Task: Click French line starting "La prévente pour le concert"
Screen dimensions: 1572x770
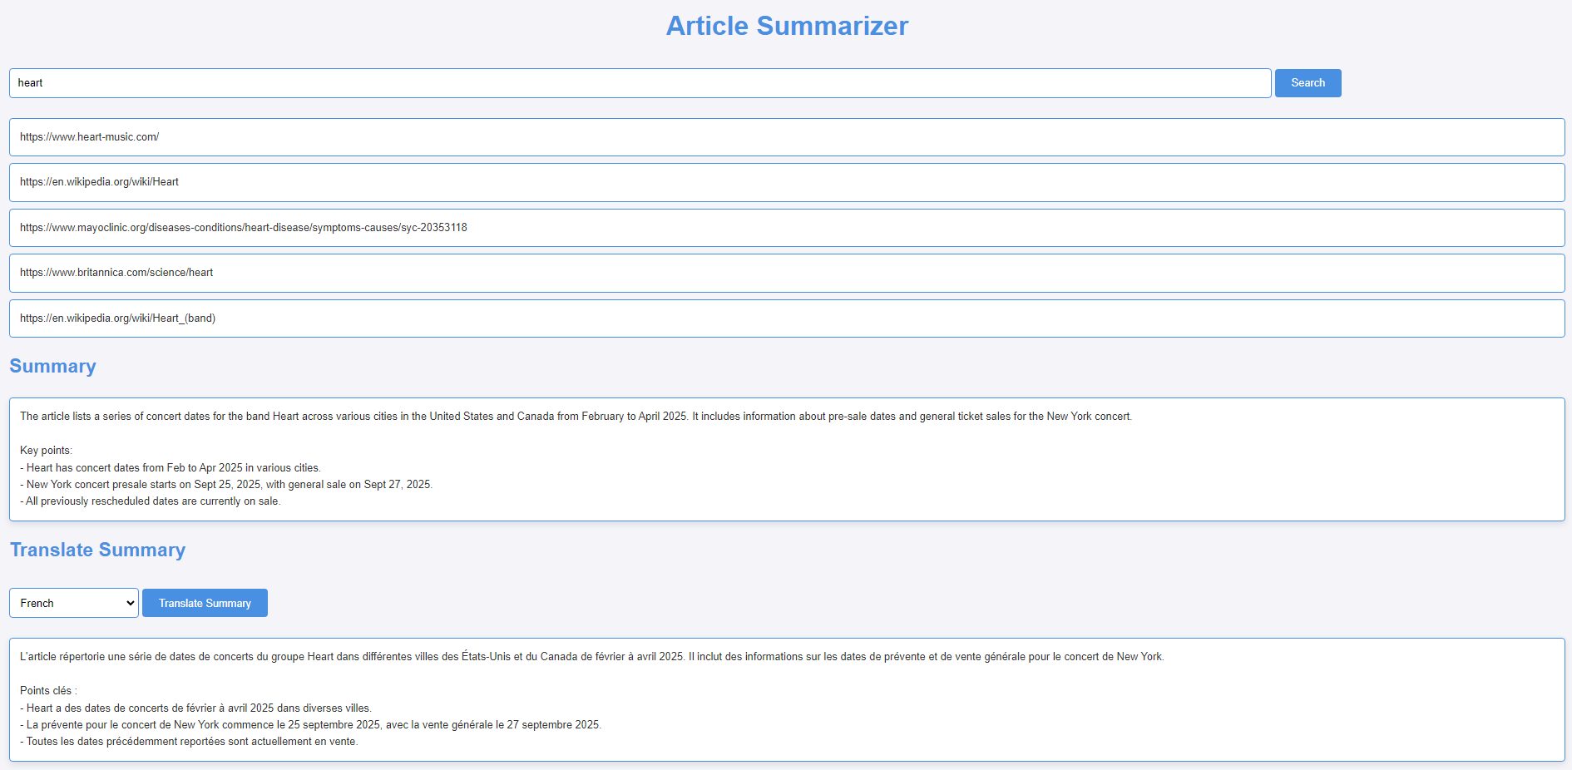Action: click(310, 725)
